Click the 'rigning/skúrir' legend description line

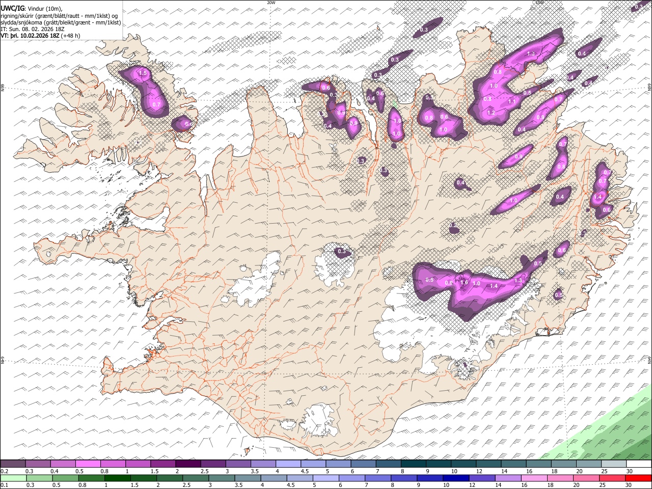click(60, 16)
